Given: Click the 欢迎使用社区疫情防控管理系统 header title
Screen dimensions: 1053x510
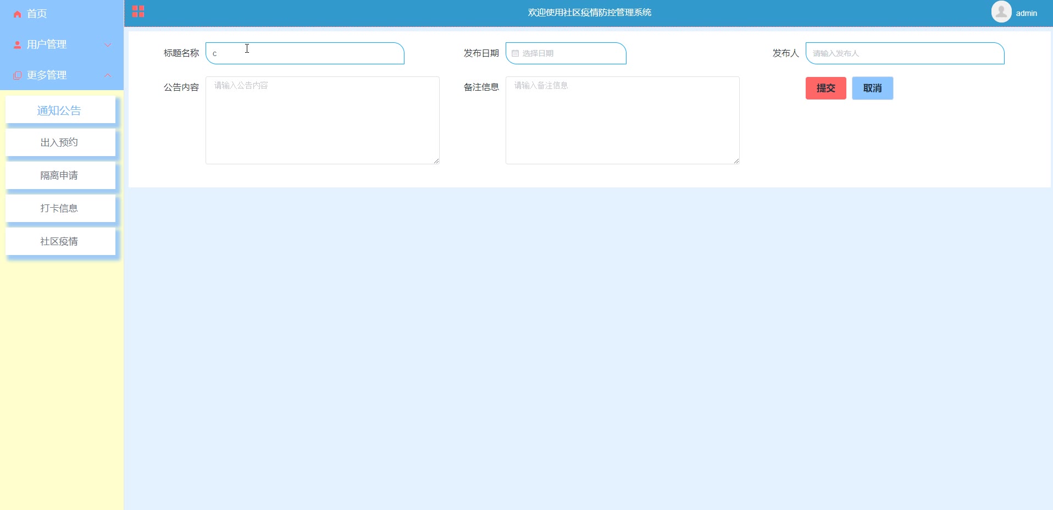Looking at the screenshot, I should (590, 13).
